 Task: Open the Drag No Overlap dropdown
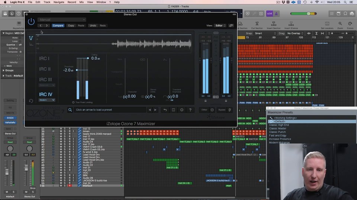pyautogui.click(x=295, y=33)
